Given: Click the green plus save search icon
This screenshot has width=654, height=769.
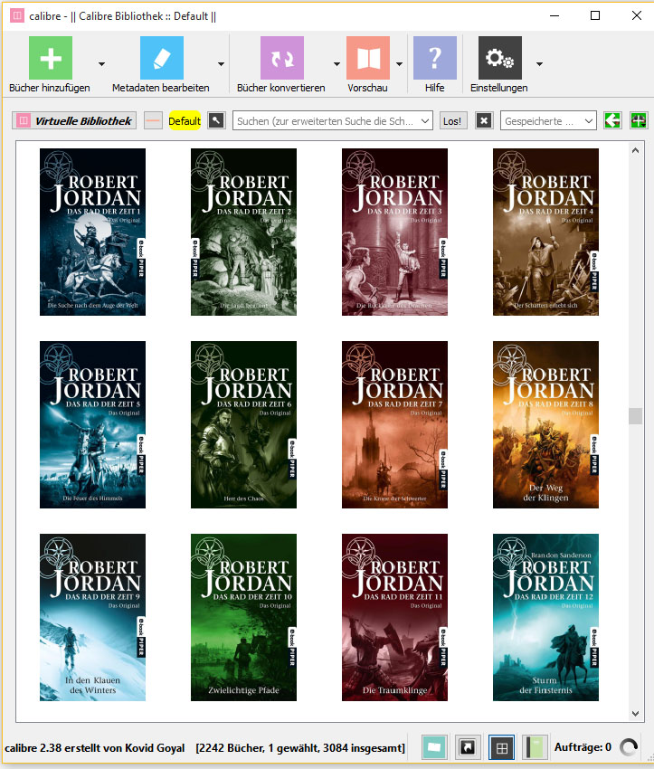Looking at the screenshot, I should [639, 120].
